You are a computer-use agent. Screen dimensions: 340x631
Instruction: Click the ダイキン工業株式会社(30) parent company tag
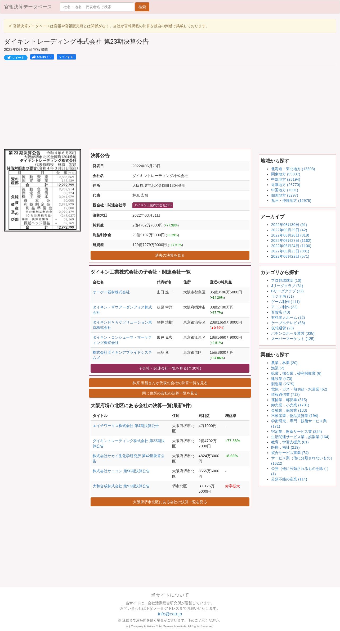pyautogui.click(x=153, y=205)
